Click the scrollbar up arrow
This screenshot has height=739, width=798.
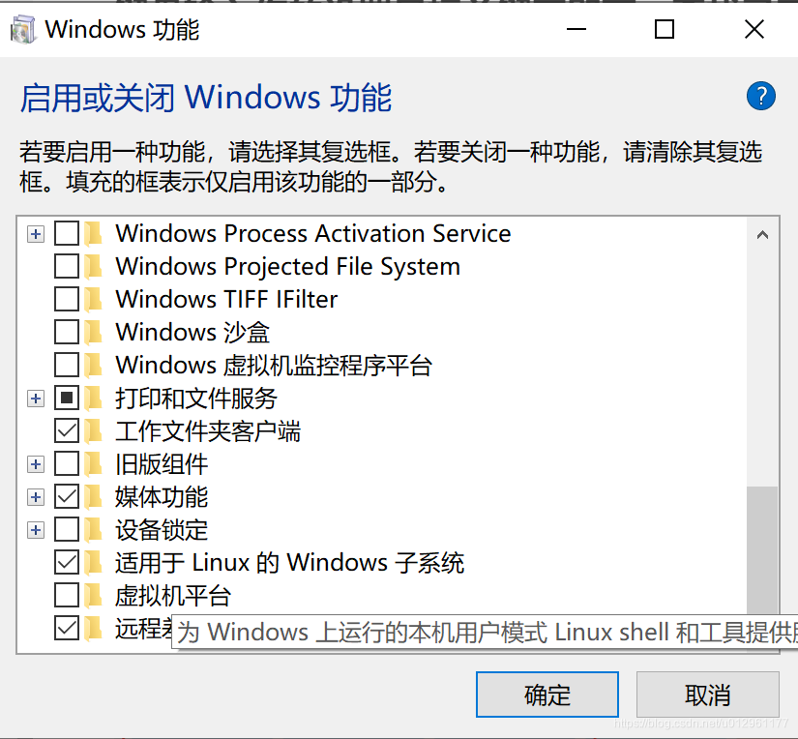click(x=763, y=233)
